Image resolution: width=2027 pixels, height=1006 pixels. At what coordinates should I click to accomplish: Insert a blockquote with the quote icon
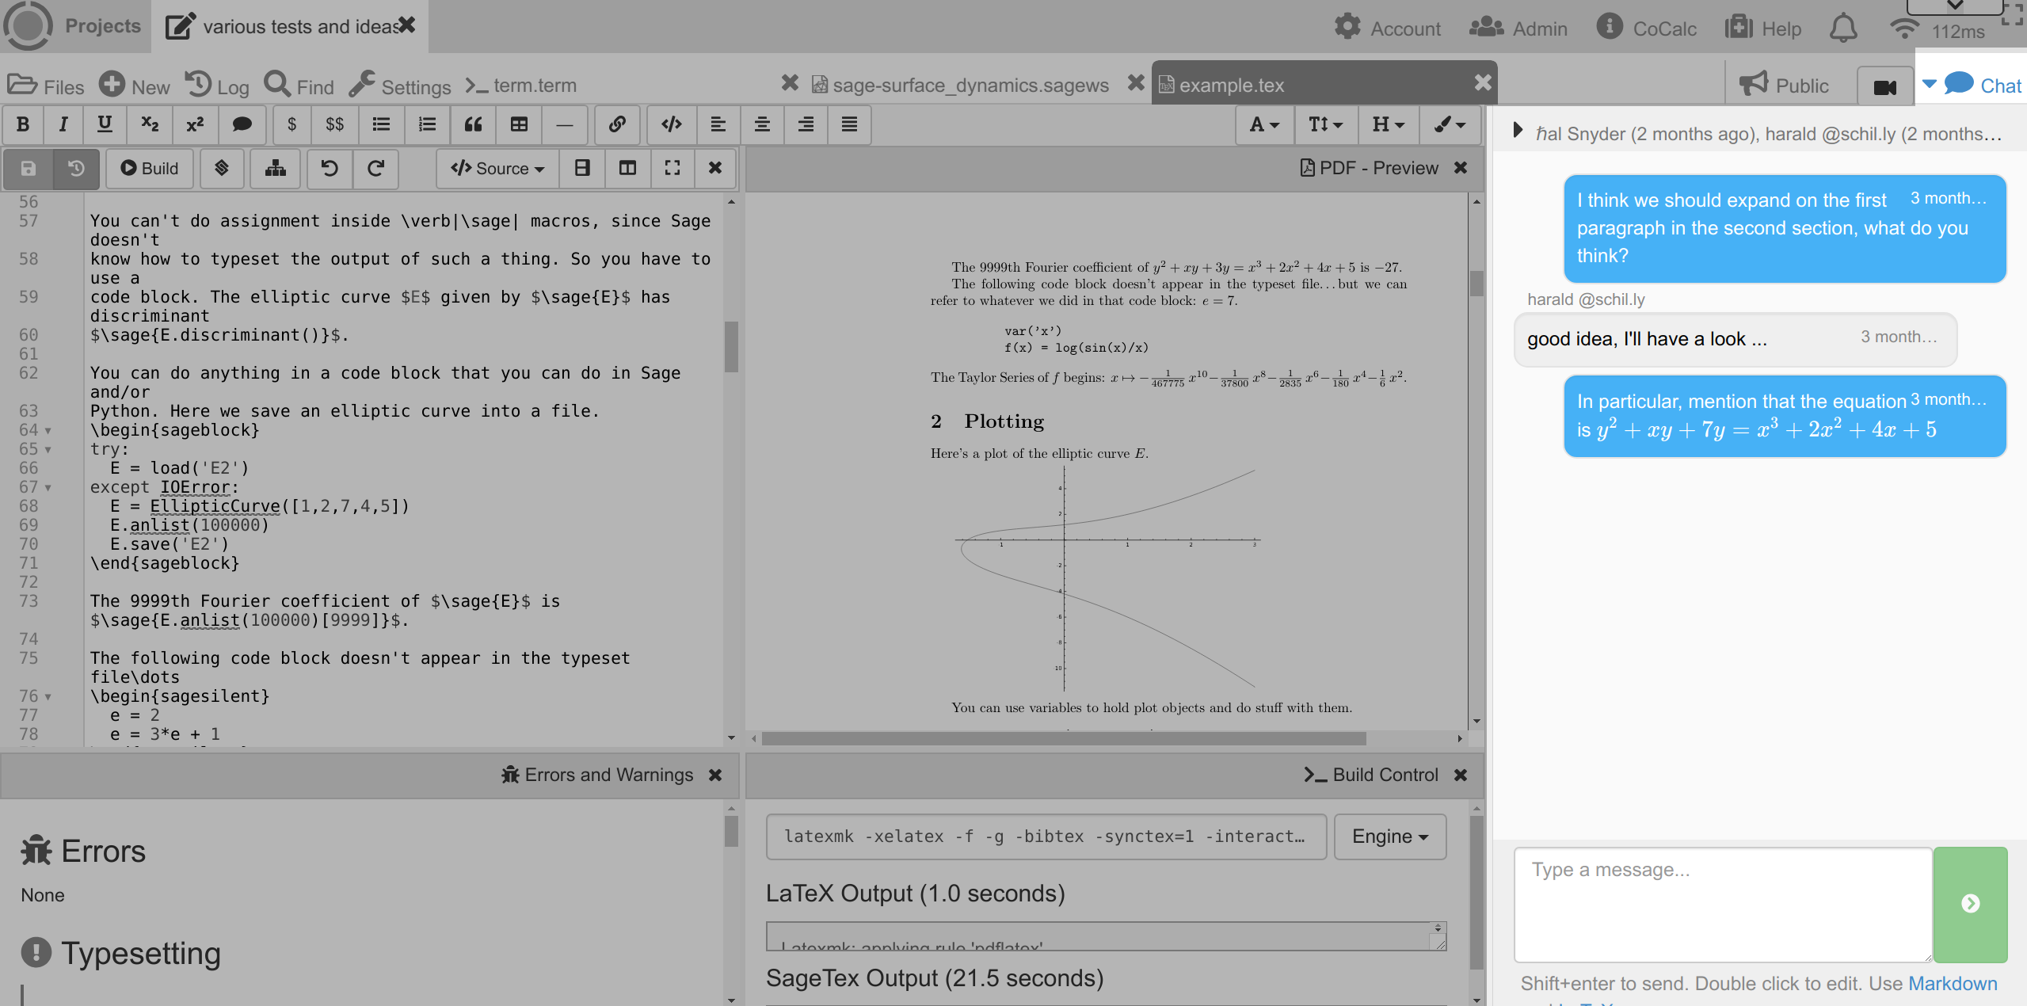473,124
